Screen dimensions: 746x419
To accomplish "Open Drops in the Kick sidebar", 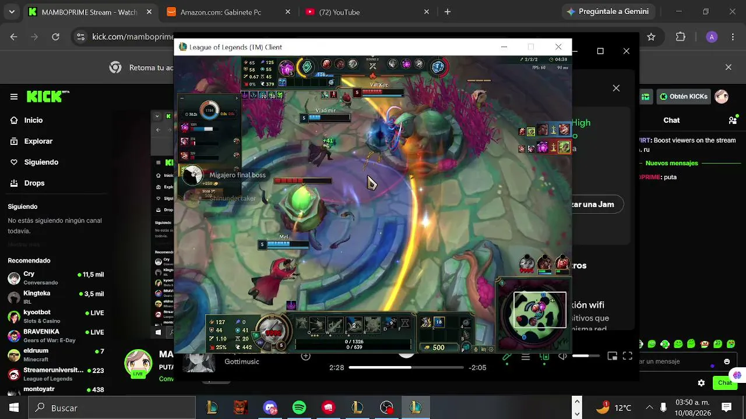I will point(34,183).
